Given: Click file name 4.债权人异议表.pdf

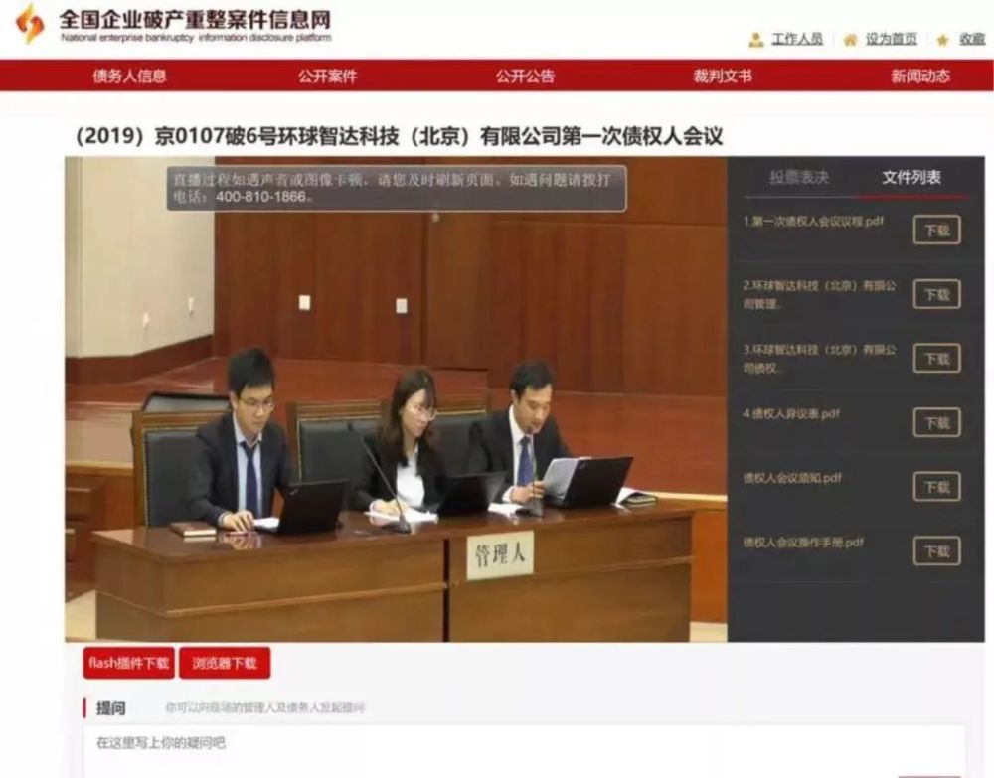Looking at the screenshot, I should (791, 413).
